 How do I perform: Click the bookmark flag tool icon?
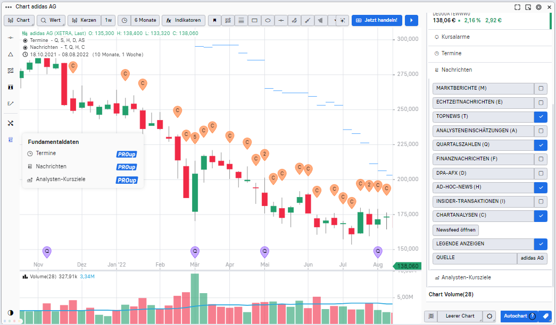click(214, 21)
